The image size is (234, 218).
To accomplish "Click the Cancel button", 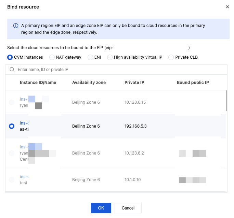I will tap(128, 208).
